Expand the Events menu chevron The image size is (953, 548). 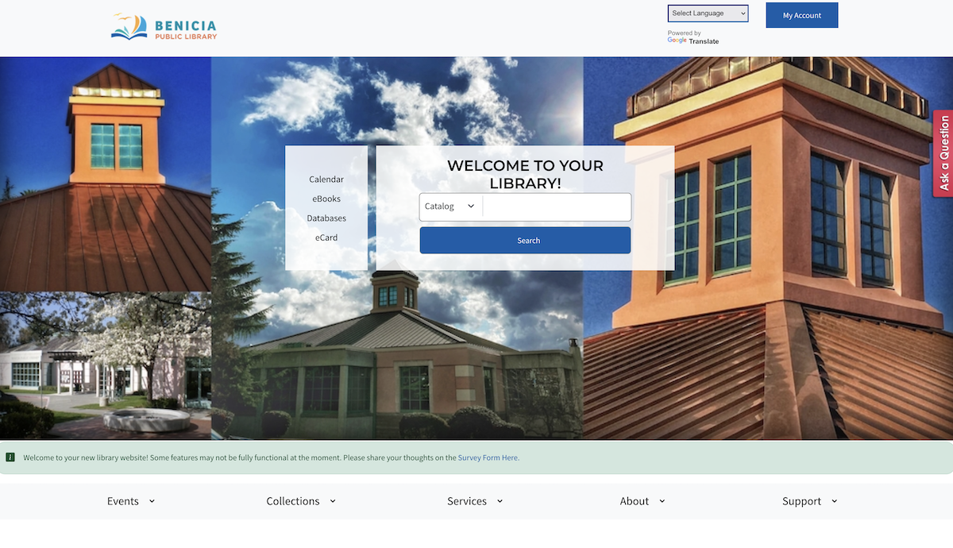pos(152,501)
